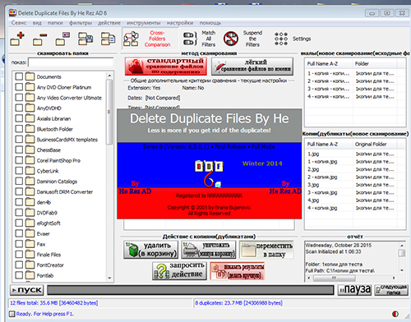Select the light name comparison method button

coord(252,66)
